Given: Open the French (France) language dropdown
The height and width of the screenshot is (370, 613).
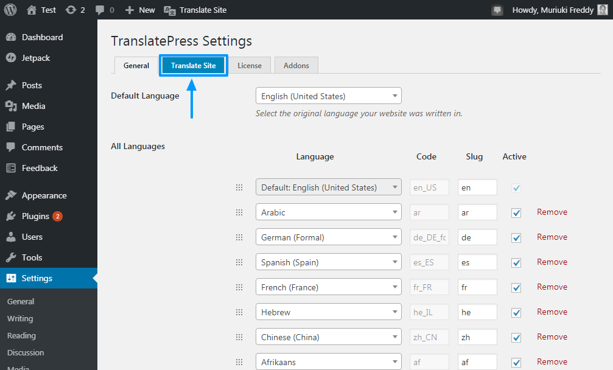Looking at the screenshot, I should [x=328, y=287].
